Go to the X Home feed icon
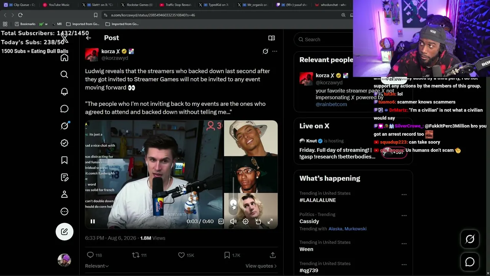This screenshot has height=276, width=490. 64,58
